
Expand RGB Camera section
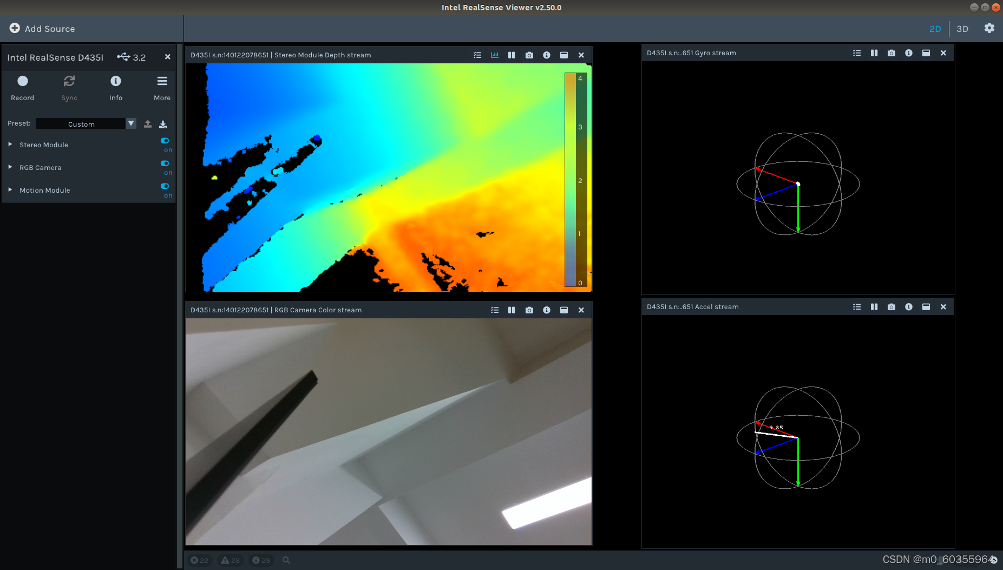tap(10, 167)
